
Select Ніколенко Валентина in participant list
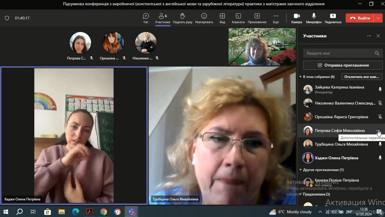point(341,103)
